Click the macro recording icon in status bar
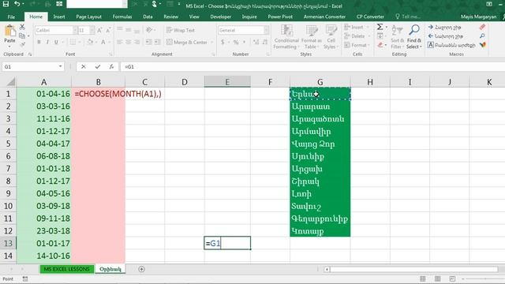Viewport: 505px width, 284px height. 25,278
